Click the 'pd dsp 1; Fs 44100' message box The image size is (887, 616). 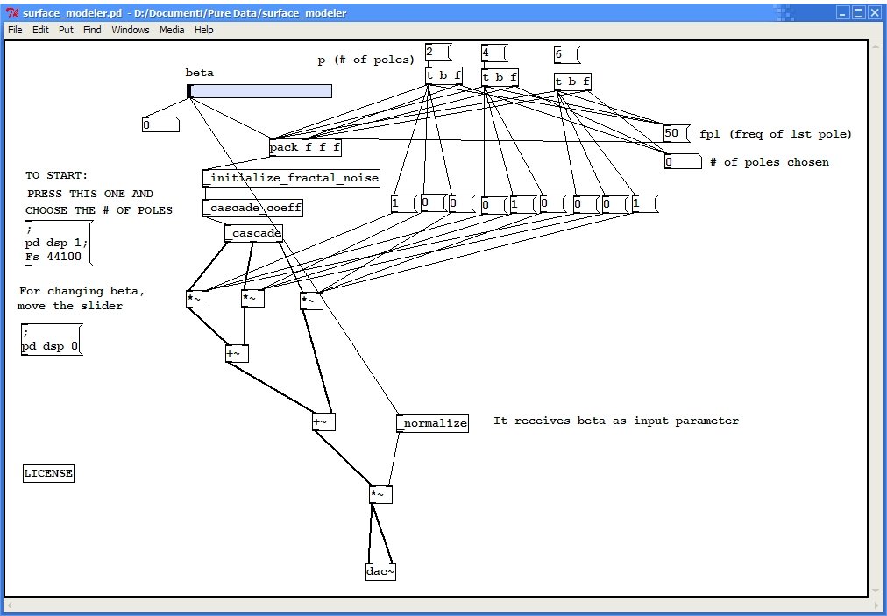(58, 243)
